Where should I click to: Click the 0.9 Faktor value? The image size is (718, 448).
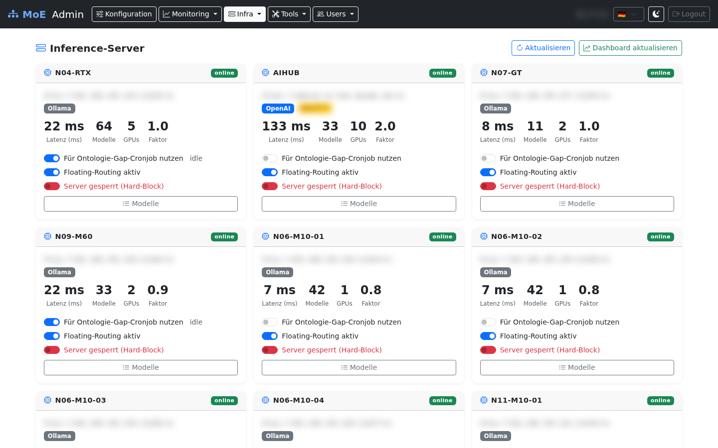(158, 290)
